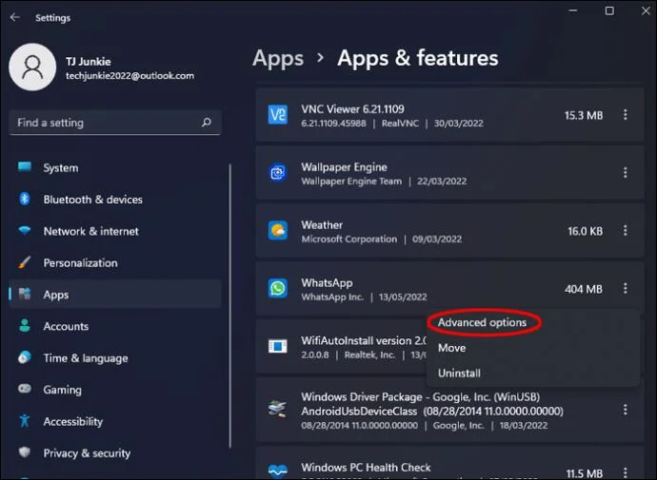Click WhatsApp Inc. 13/05/2022 details

[364, 297]
